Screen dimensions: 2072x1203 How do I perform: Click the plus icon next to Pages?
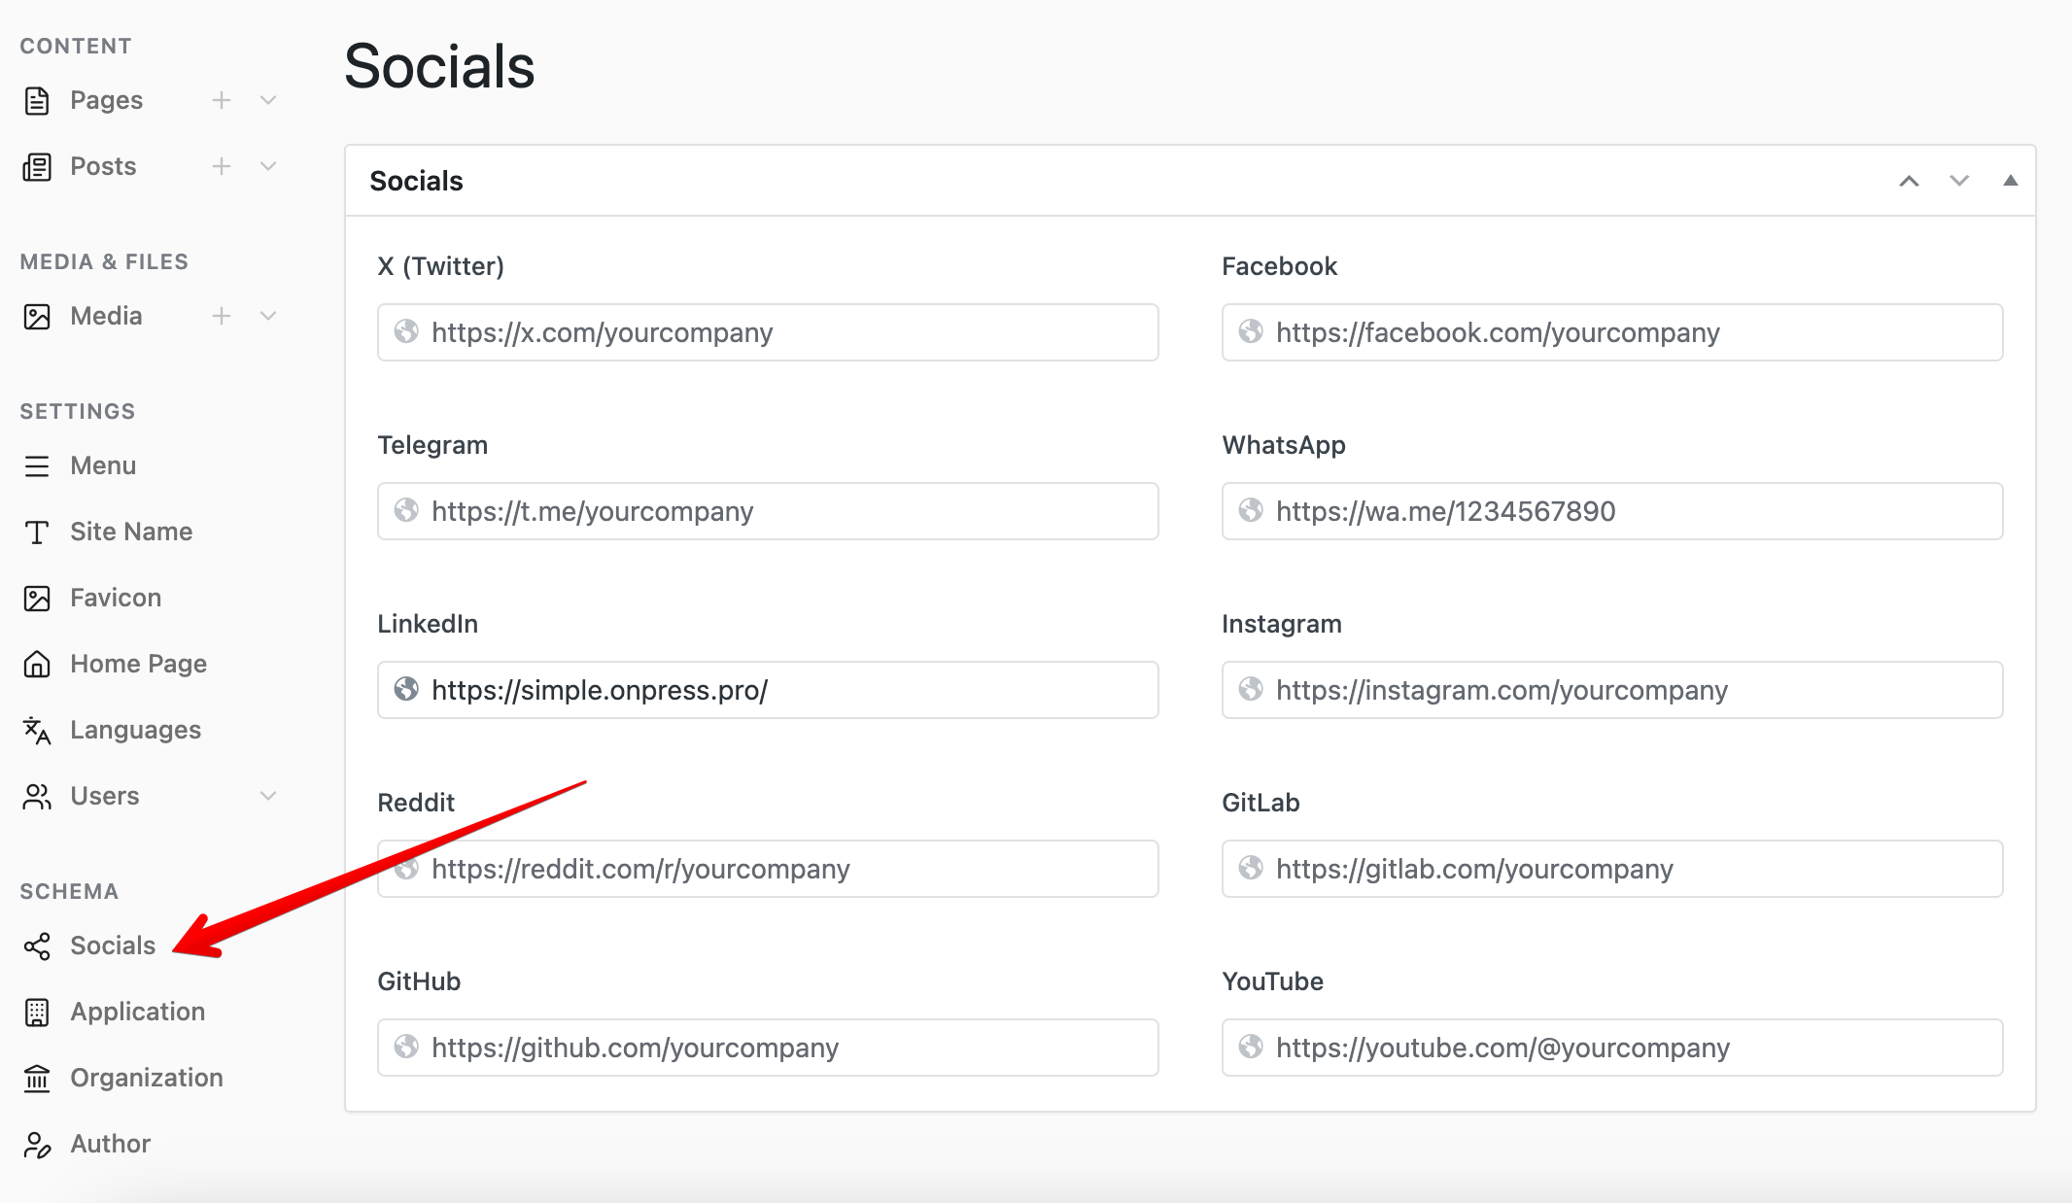point(222,100)
